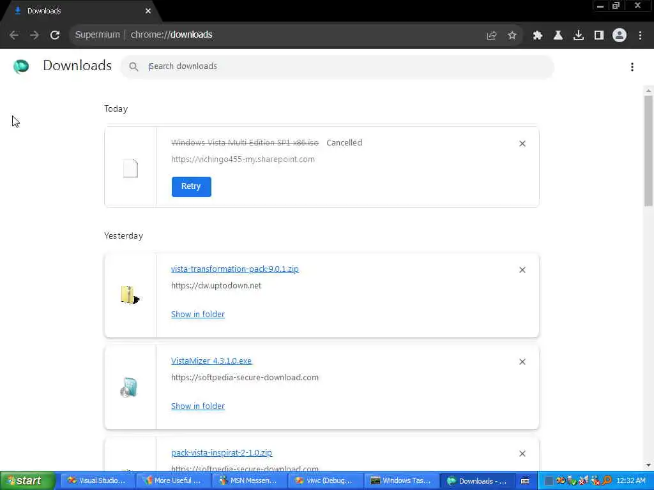Screen dimensions: 654x490
Task: Remove the cancelled Windows Vista ISO entry
Action: coord(522,144)
